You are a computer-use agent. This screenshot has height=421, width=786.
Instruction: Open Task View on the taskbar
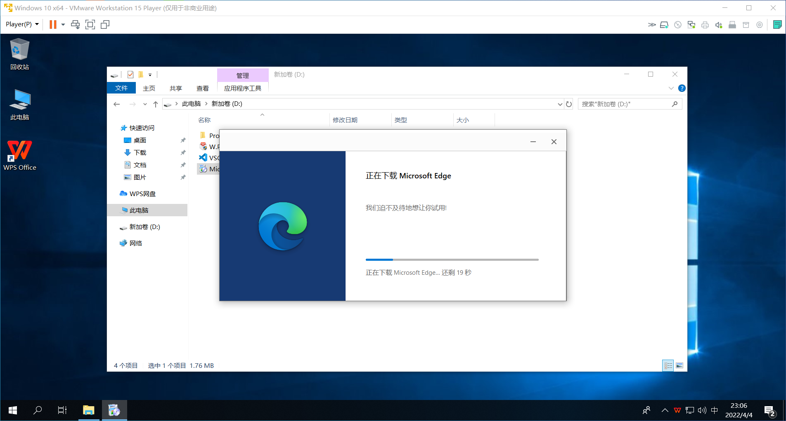pos(62,410)
